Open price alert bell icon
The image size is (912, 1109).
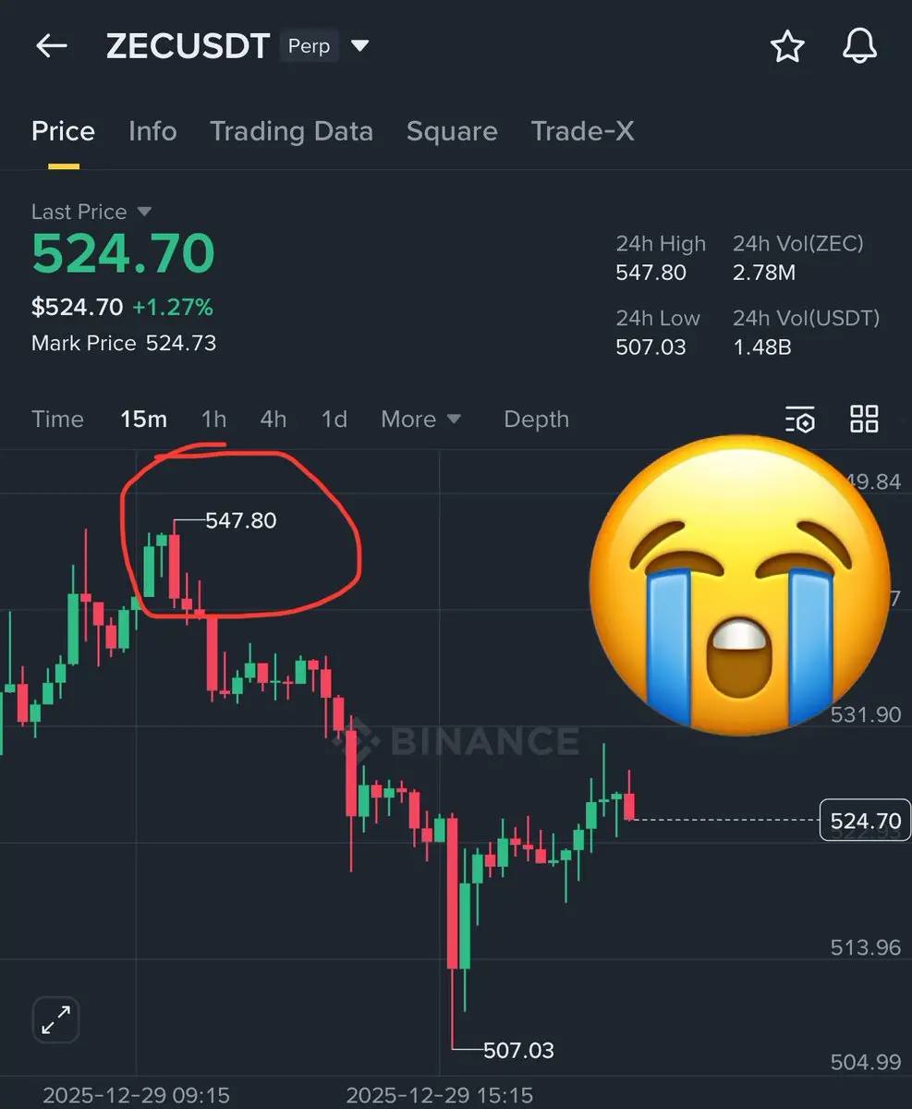[x=859, y=45]
